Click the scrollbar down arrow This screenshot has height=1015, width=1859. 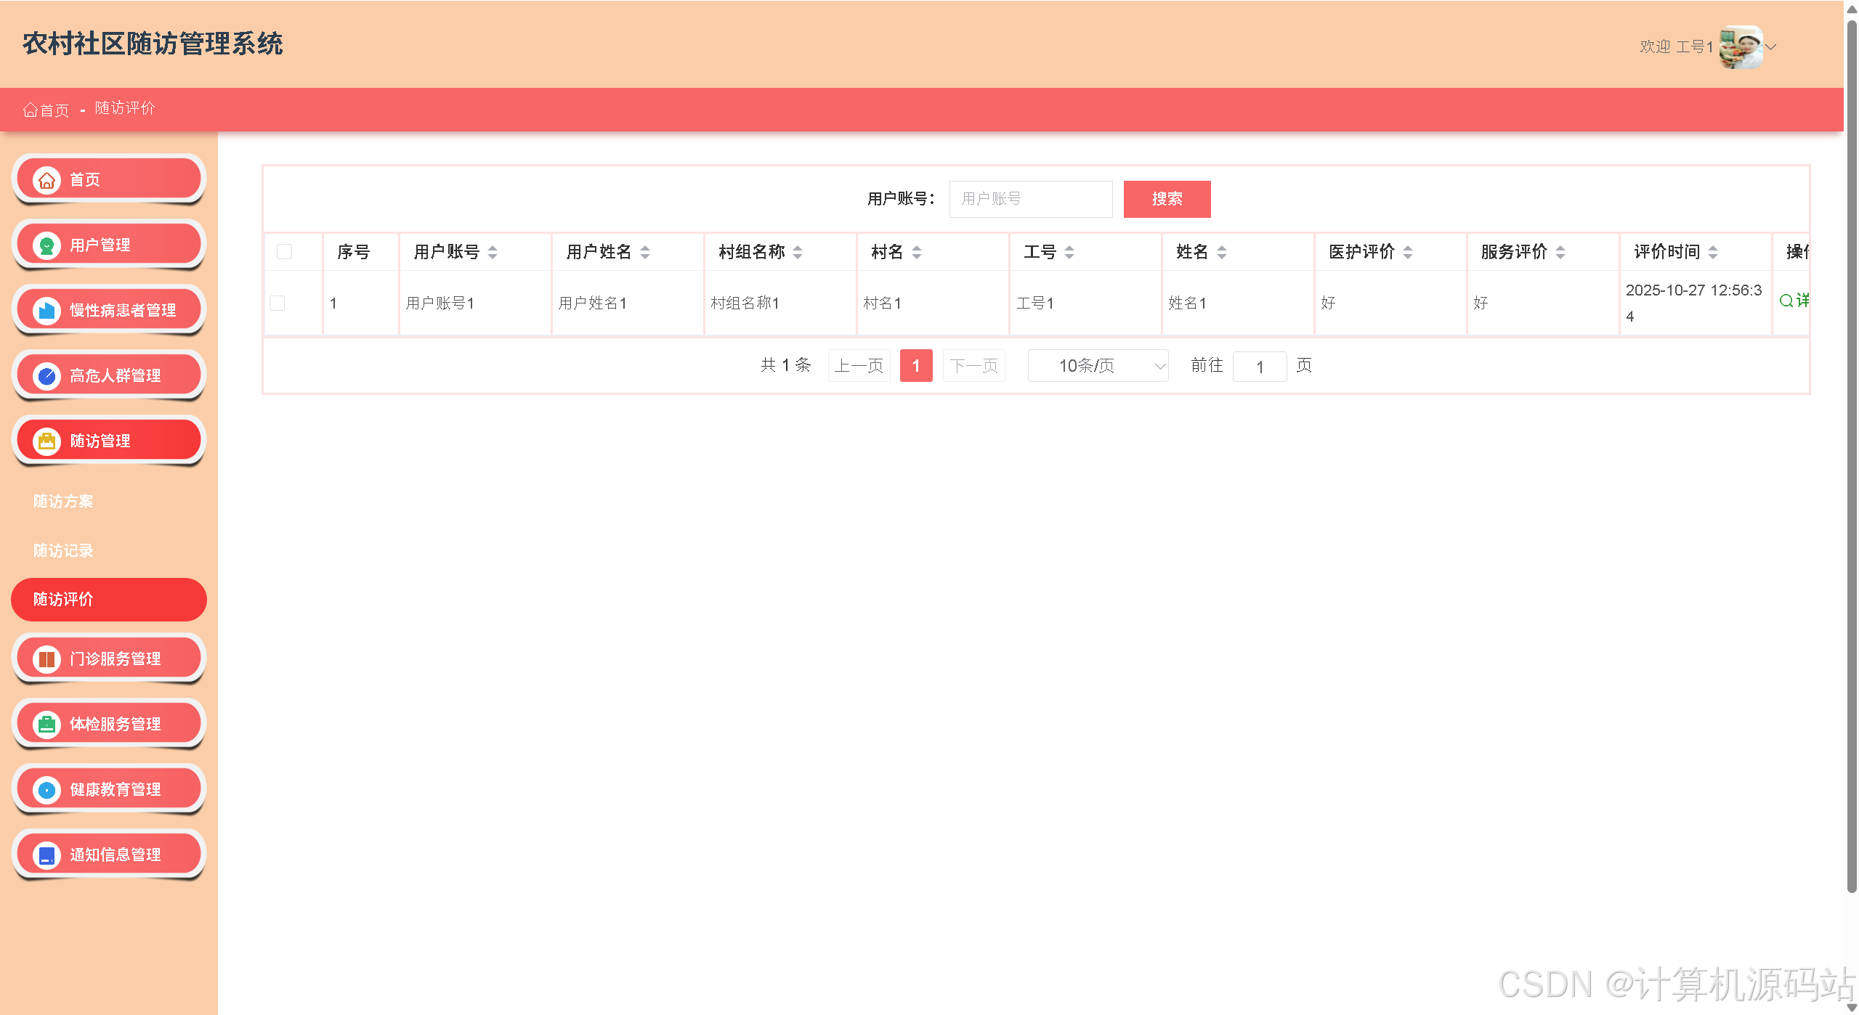[x=1852, y=1008]
